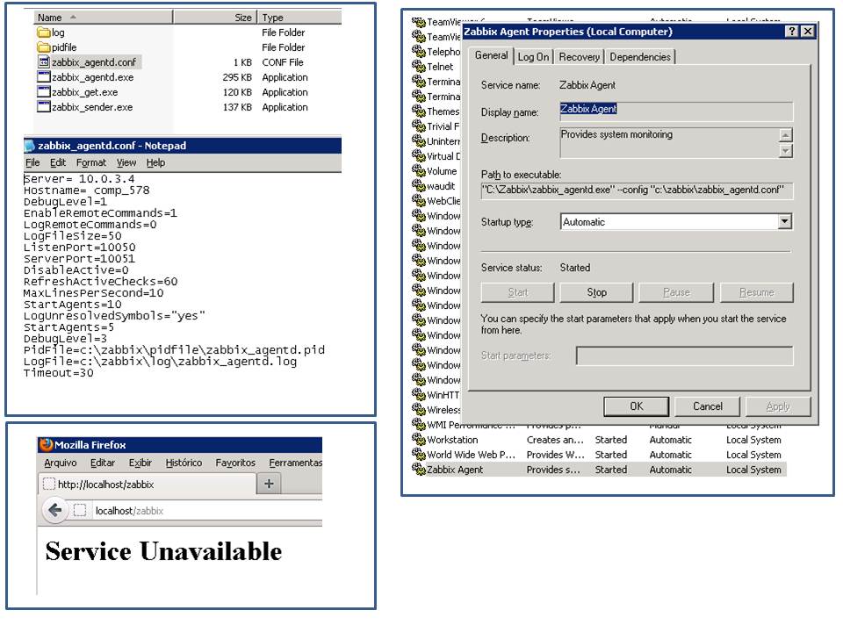Switch to the Dependencies tab

click(640, 57)
